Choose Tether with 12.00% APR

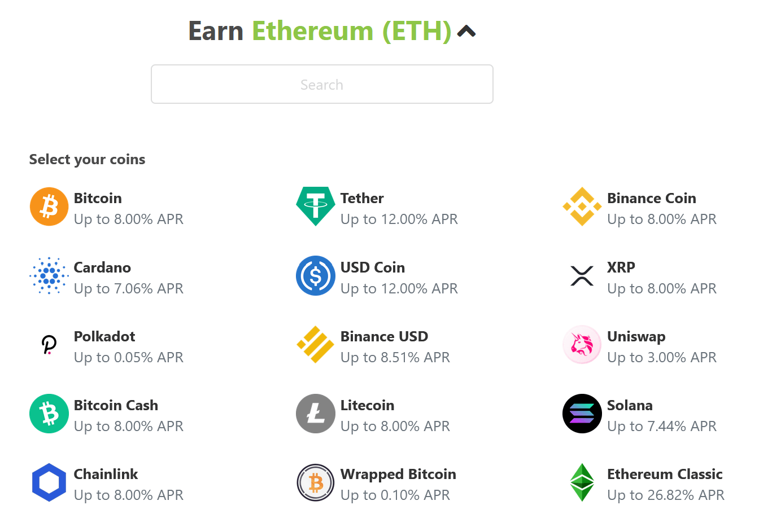click(x=361, y=207)
